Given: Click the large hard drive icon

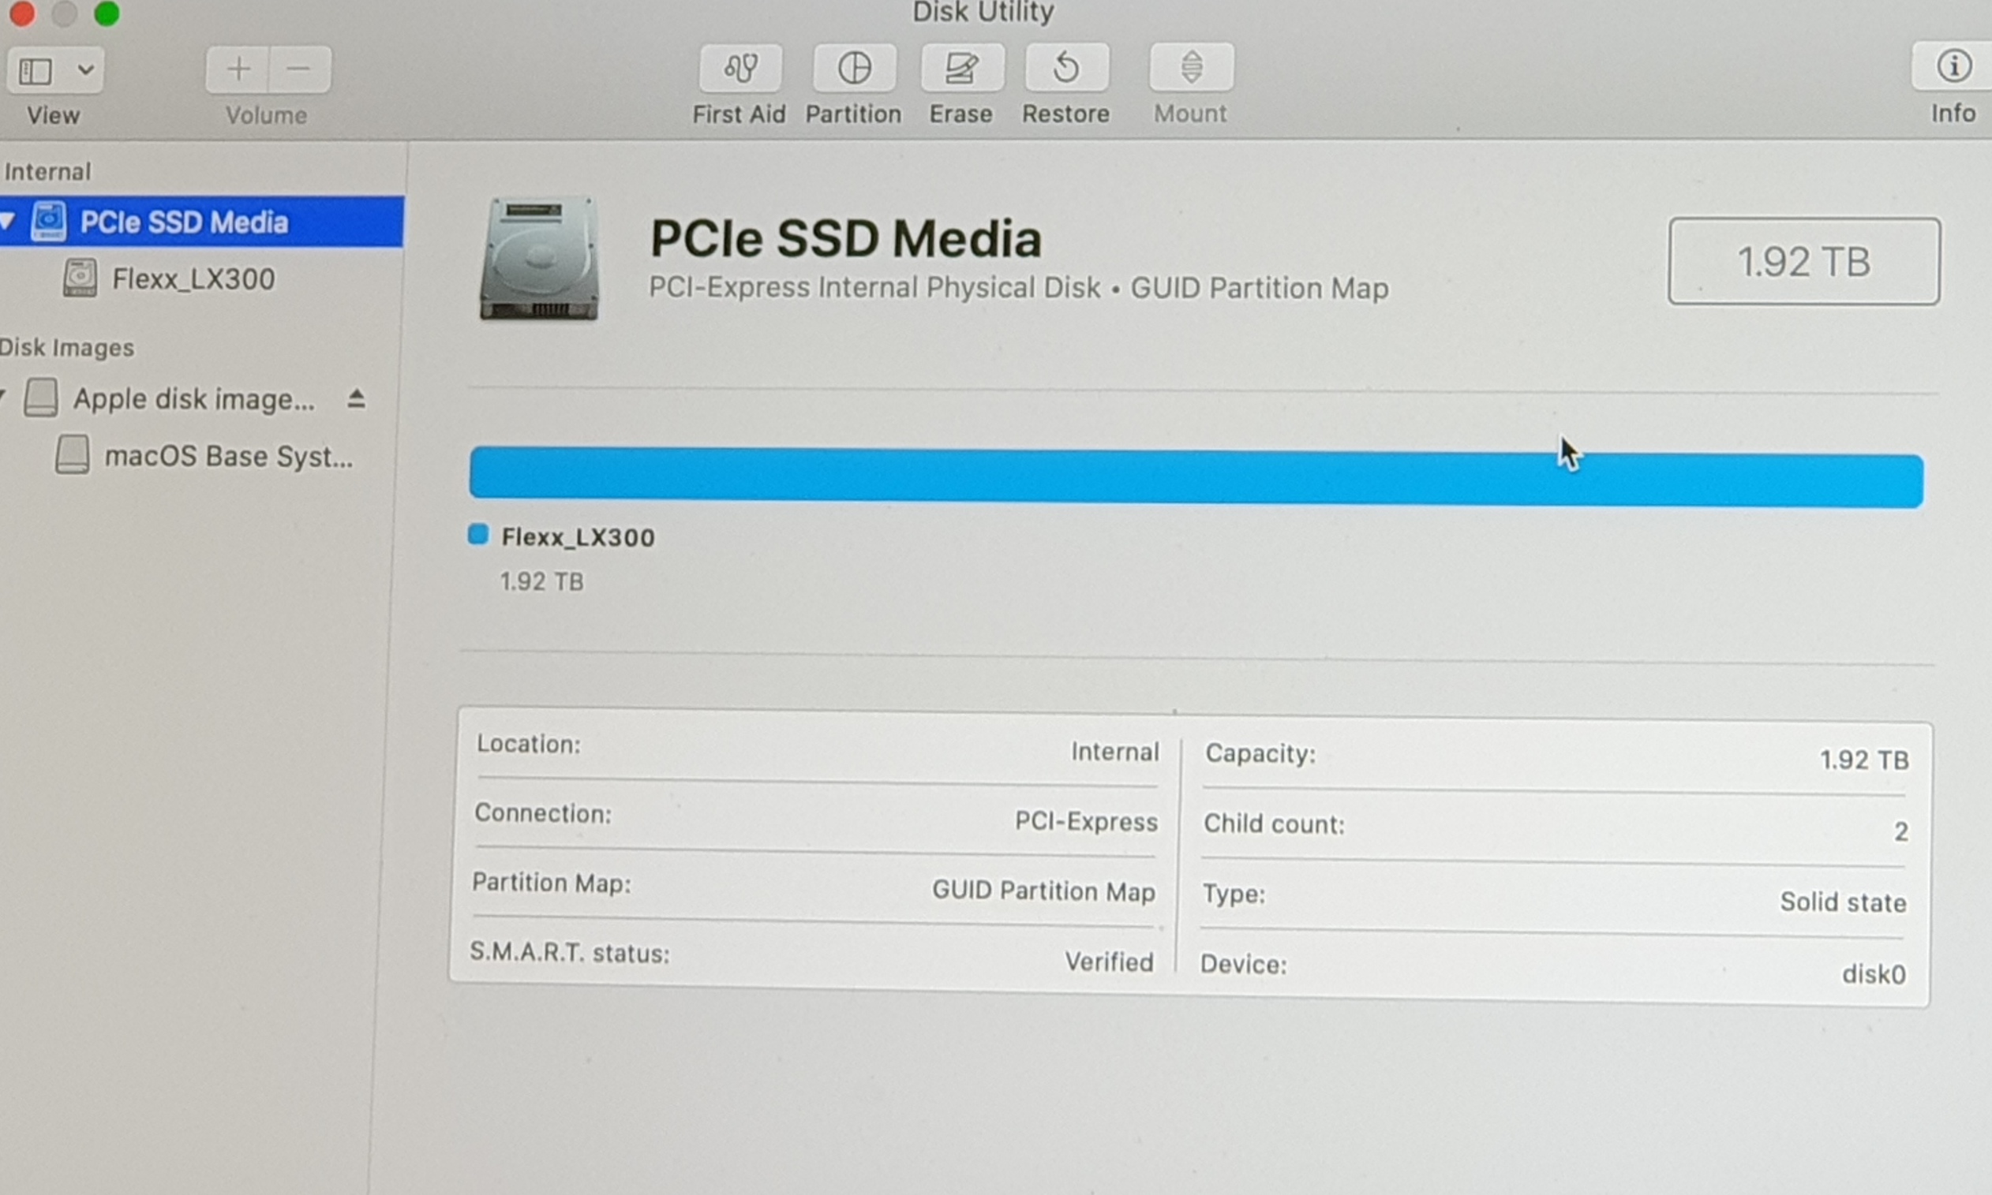Looking at the screenshot, I should (540, 260).
